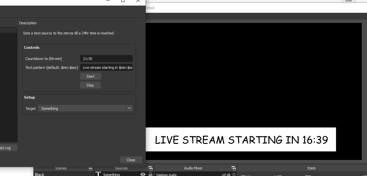Toggle visibility of the Something source

pos(143,174)
